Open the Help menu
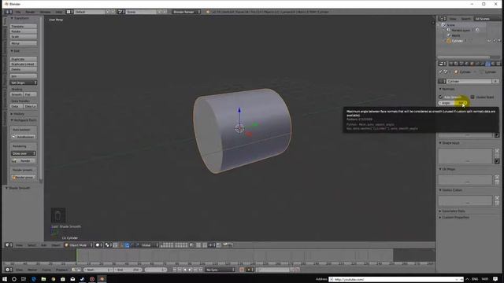 58,12
